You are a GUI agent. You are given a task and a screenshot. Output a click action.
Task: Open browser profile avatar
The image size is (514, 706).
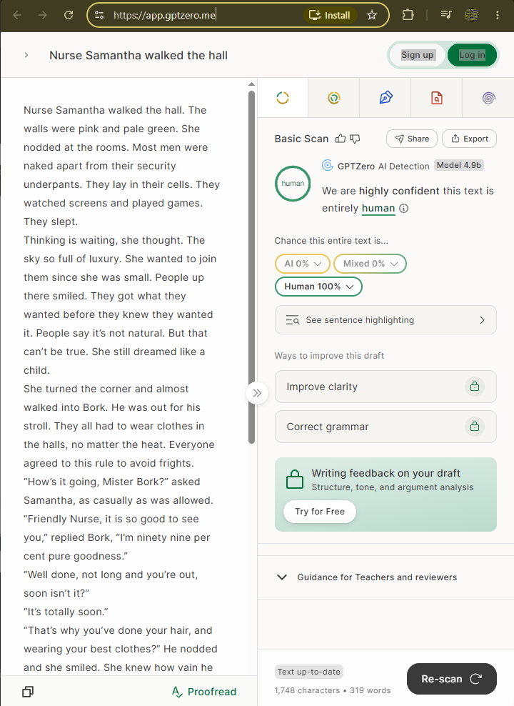[x=472, y=15]
